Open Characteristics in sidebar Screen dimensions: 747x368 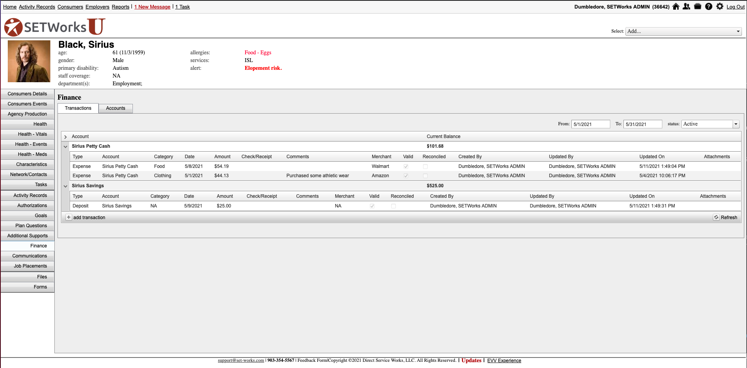28,164
